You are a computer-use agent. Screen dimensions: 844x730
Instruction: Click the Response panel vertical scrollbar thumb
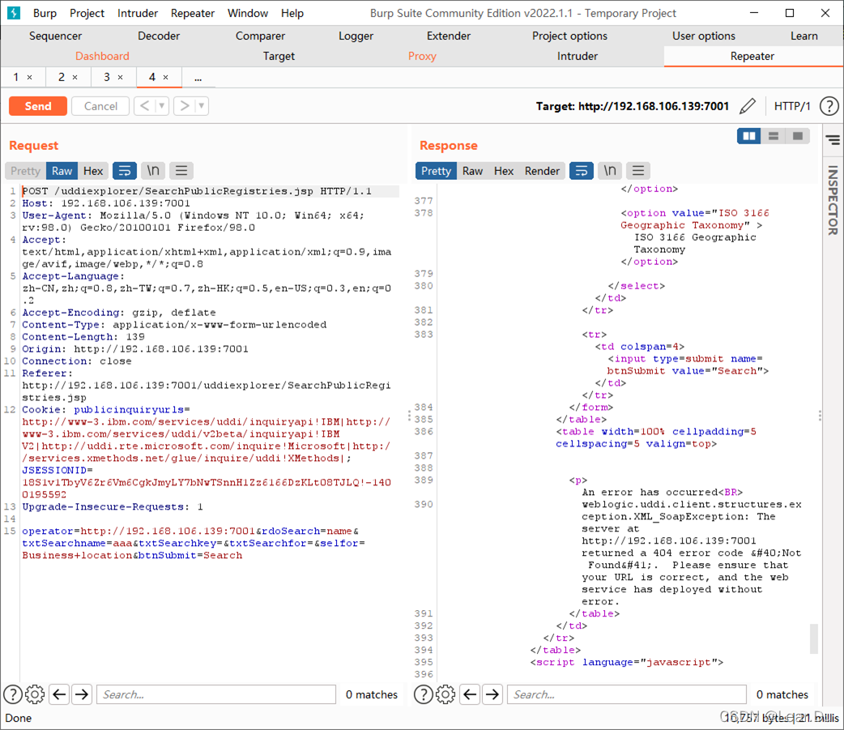(814, 639)
